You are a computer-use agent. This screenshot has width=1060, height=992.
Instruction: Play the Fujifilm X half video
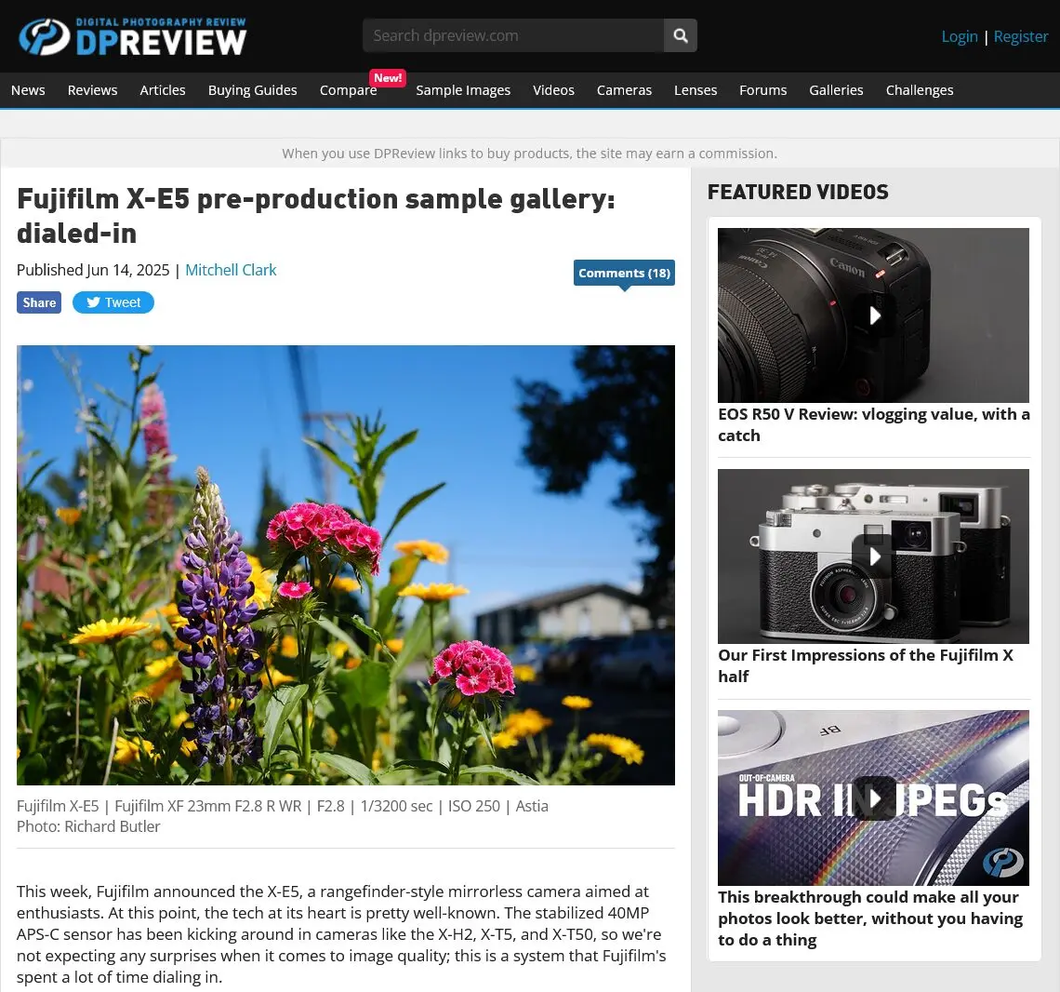click(873, 556)
